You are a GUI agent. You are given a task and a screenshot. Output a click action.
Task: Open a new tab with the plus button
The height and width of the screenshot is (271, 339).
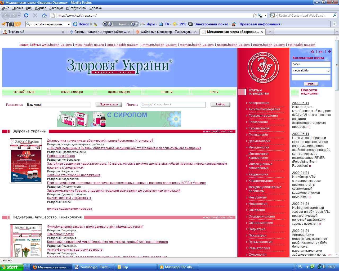pos(270,32)
